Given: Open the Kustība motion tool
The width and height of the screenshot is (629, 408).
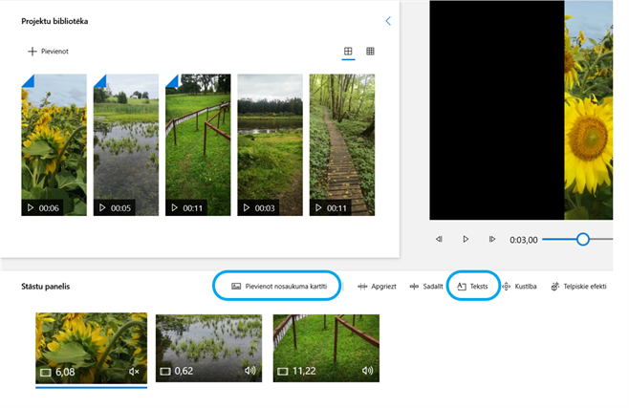Looking at the screenshot, I should coord(519,286).
